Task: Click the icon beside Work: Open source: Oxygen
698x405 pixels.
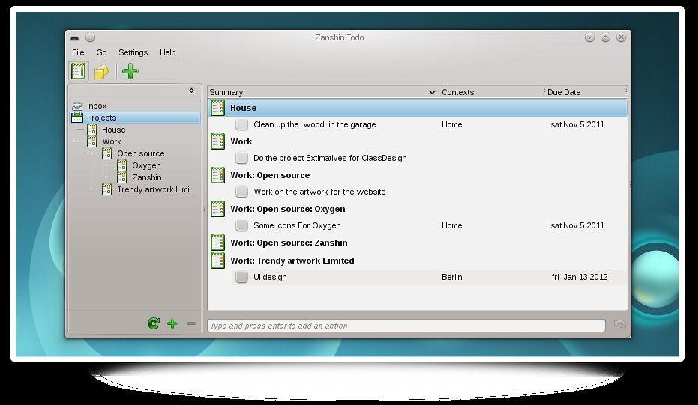Action: pyautogui.click(x=217, y=209)
